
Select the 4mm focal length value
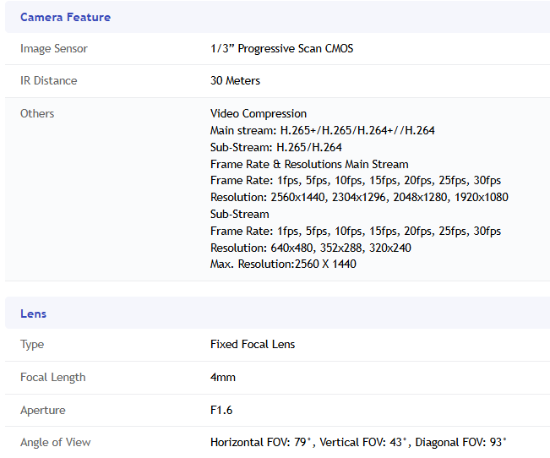click(223, 378)
